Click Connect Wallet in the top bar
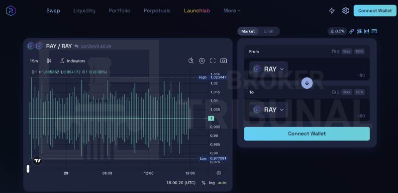This screenshot has height=193, width=398. [375, 10]
